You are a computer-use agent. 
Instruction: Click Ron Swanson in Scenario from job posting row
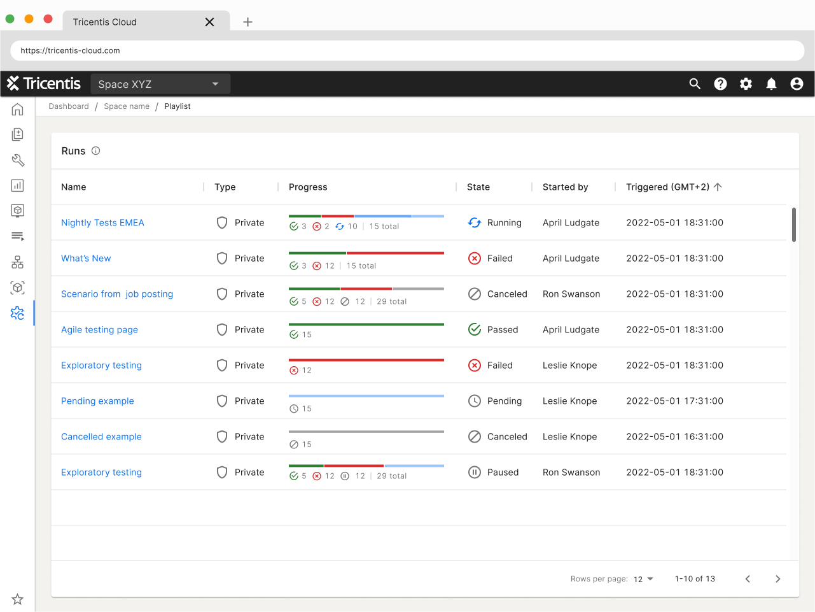[571, 294]
